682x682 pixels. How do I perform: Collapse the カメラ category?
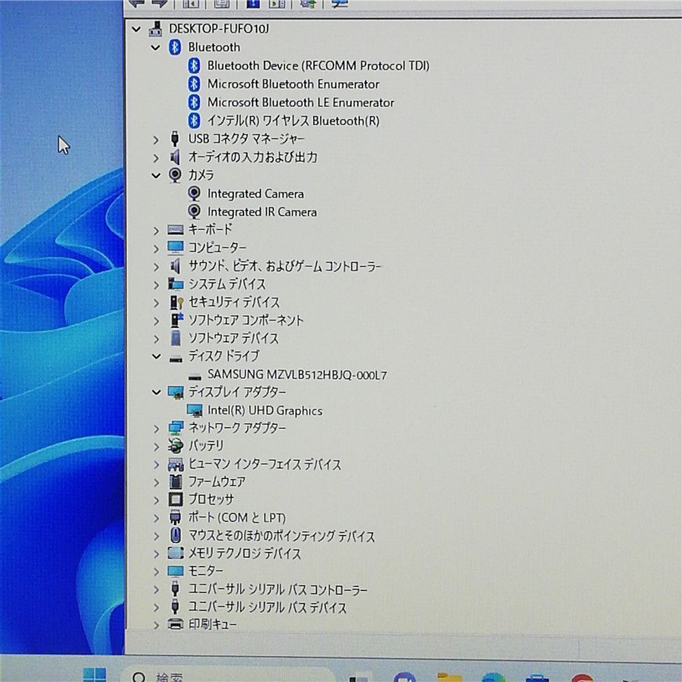155,176
